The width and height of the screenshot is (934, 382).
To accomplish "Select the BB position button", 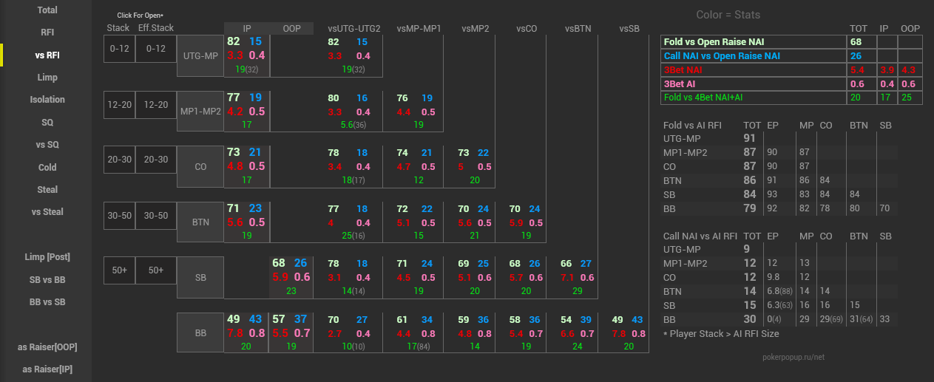I will click(x=200, y=333).
